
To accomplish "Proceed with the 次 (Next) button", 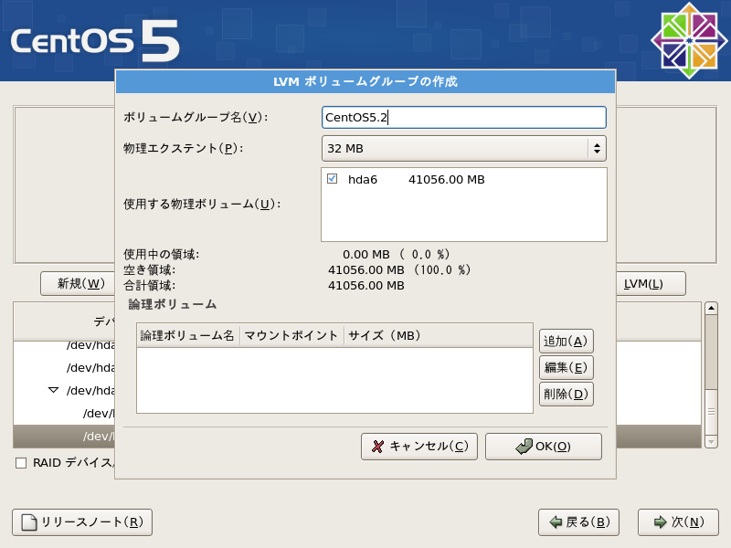I will (x=678, y=522).
